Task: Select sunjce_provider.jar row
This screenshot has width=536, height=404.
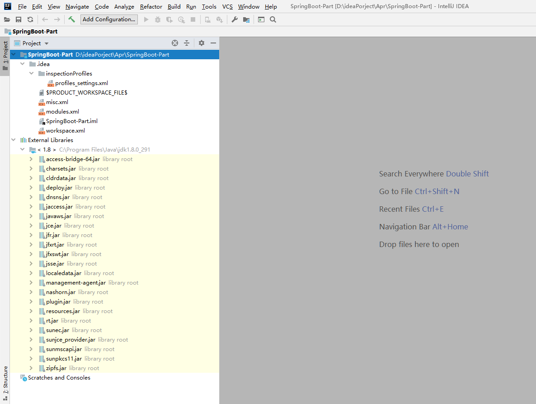Action: pos(114,340)
